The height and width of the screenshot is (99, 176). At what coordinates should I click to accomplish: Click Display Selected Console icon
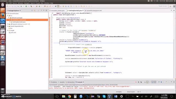(x=161, y=82)
